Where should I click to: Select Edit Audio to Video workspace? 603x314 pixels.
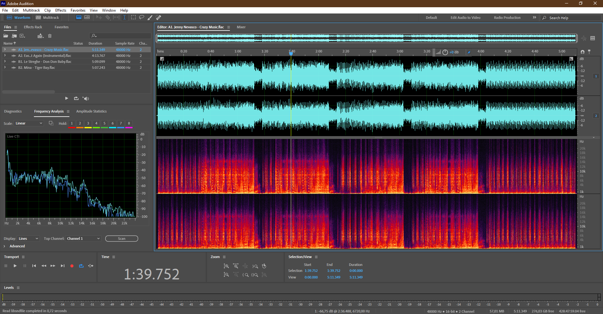click(x=465, y=18)
